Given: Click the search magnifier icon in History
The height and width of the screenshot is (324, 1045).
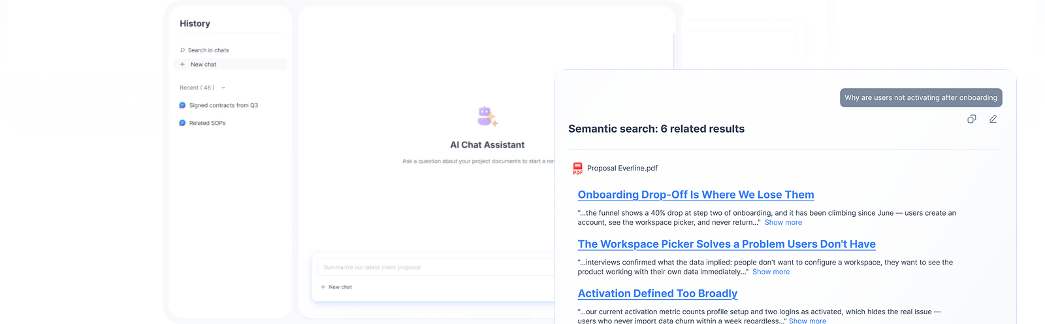Looking at the screenshot, I should click(x=182, y=50).
